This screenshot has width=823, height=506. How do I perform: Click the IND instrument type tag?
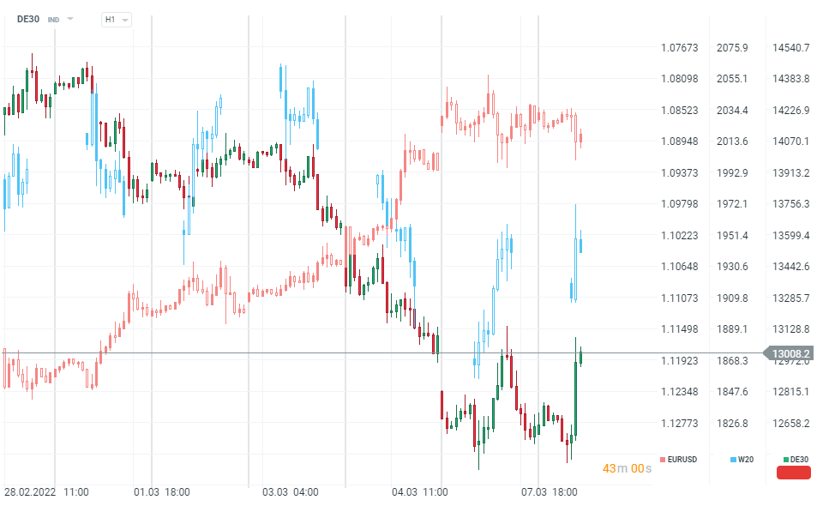54,19
